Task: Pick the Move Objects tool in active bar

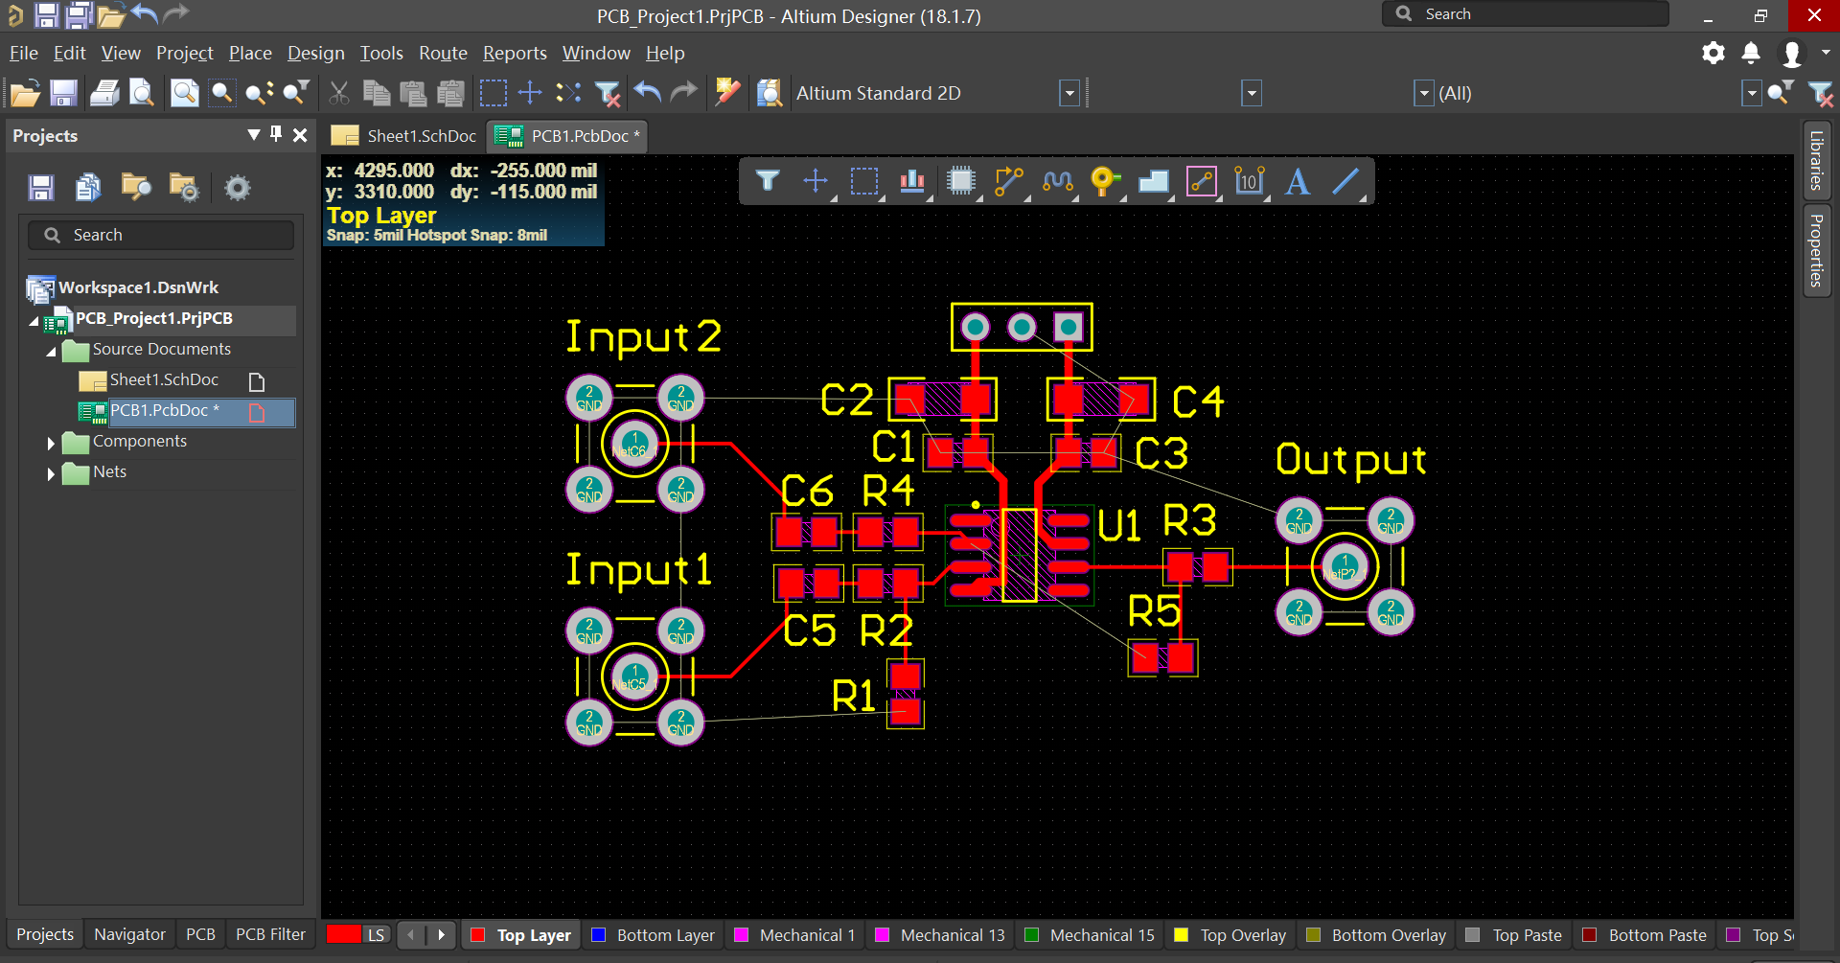Action: coord(816,181)
